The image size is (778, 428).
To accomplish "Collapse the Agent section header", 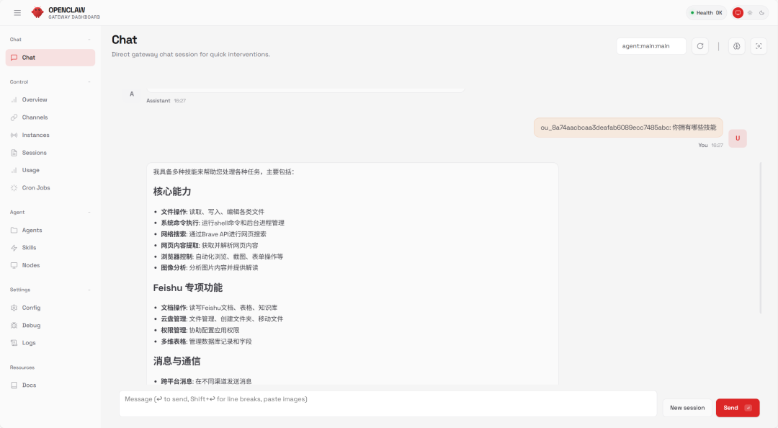I will tap(91, 212).
